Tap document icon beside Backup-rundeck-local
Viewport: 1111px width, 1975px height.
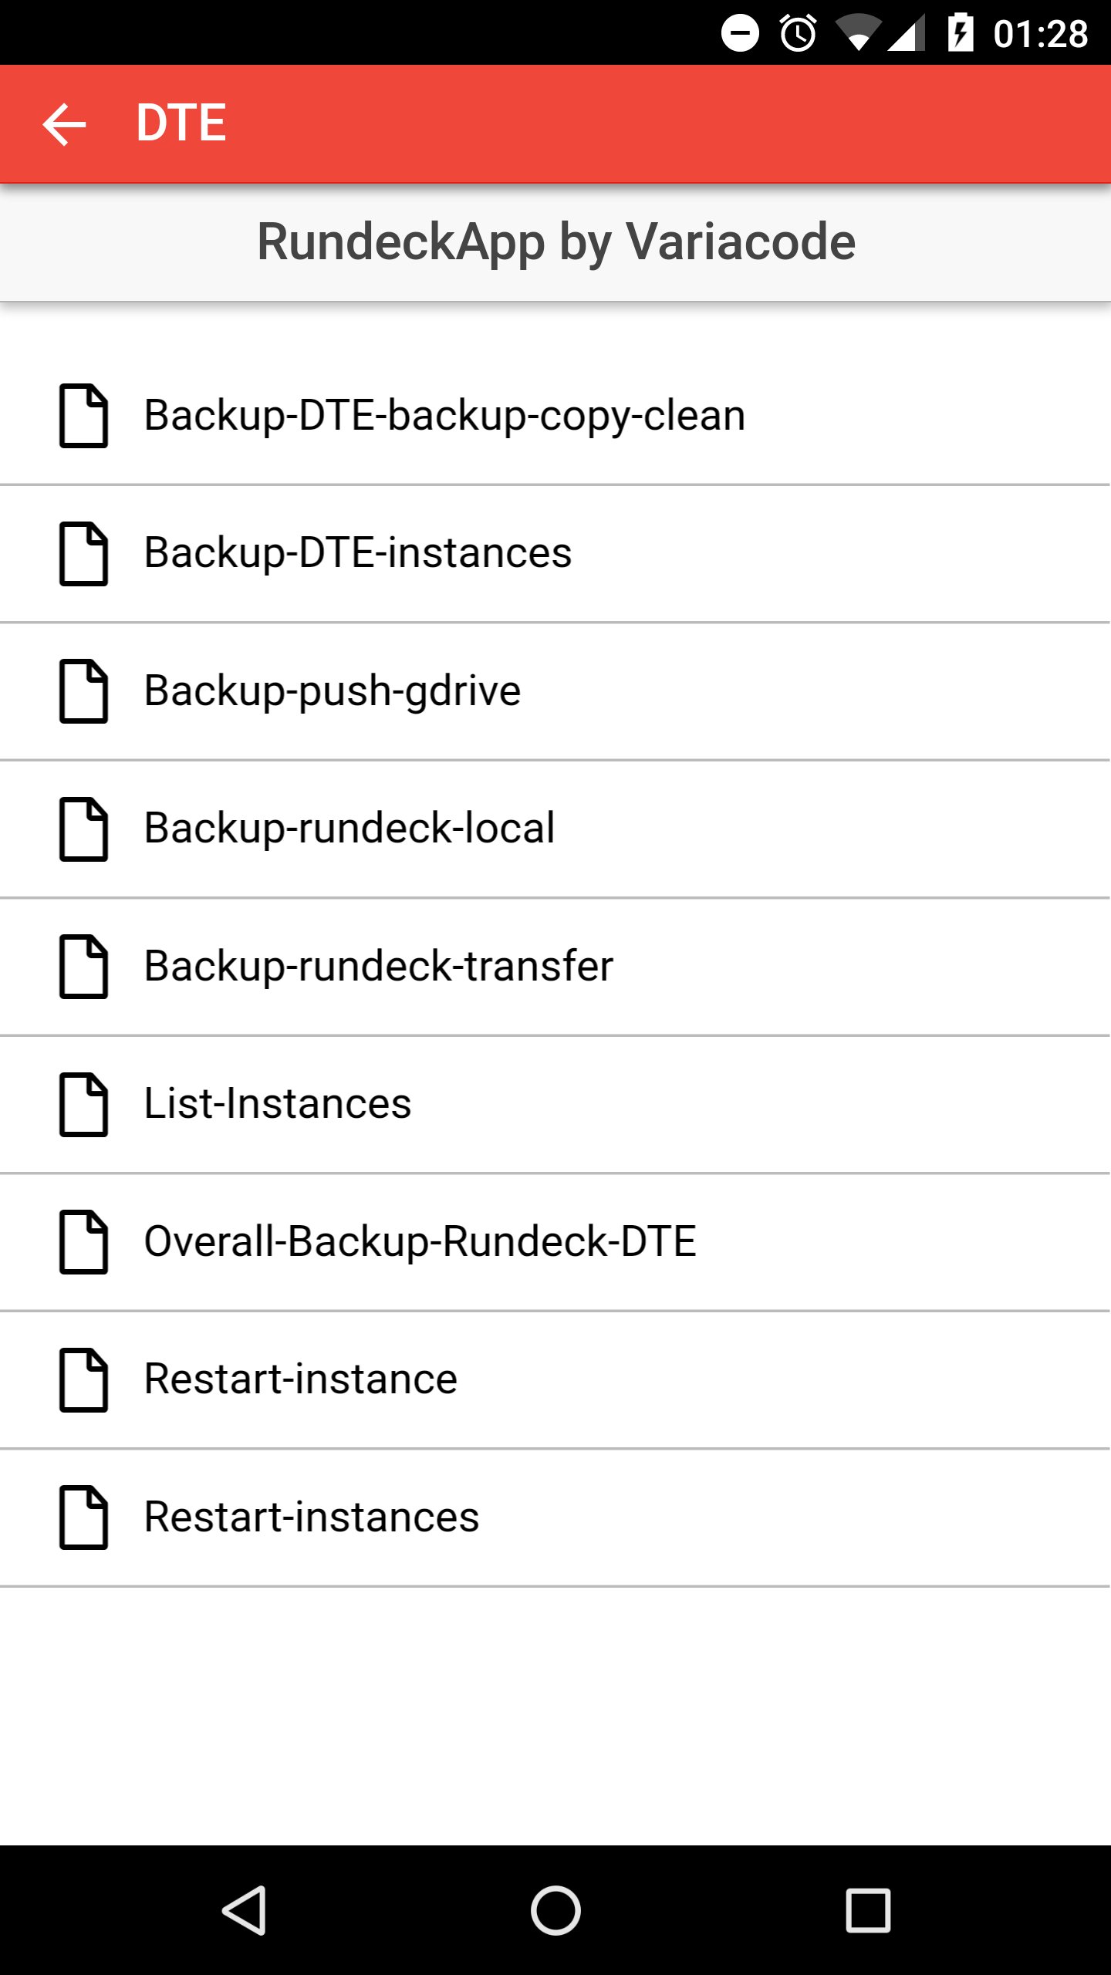[x=84, y=829]
